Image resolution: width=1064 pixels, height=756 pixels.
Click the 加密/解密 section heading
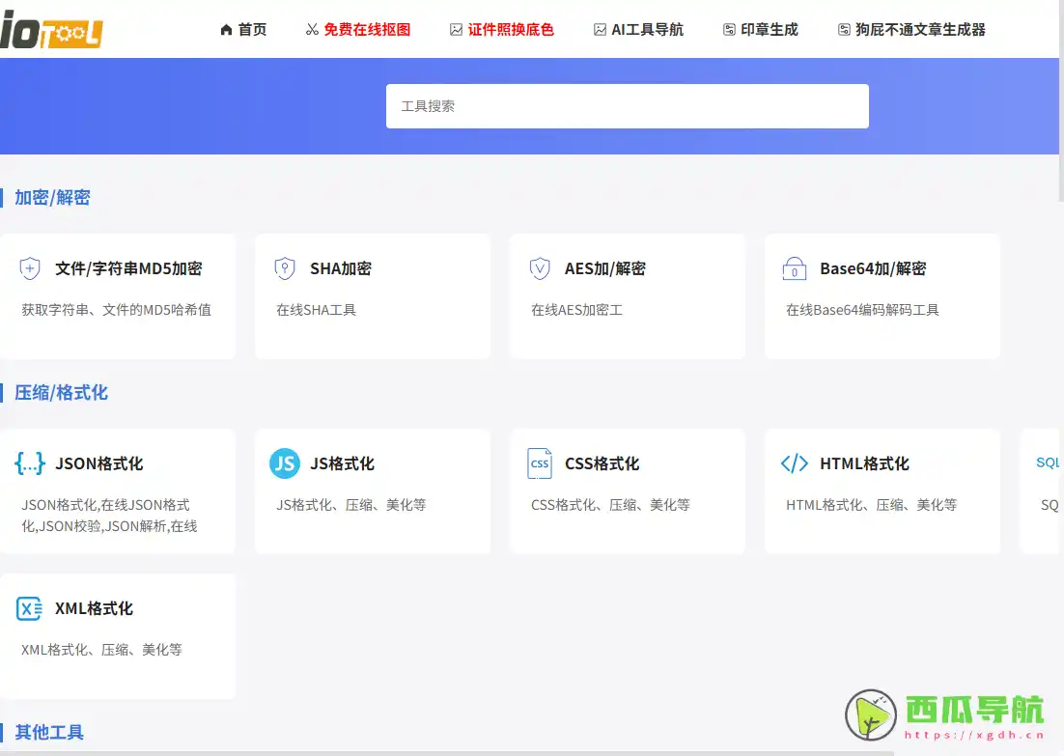tap(52, 198)
